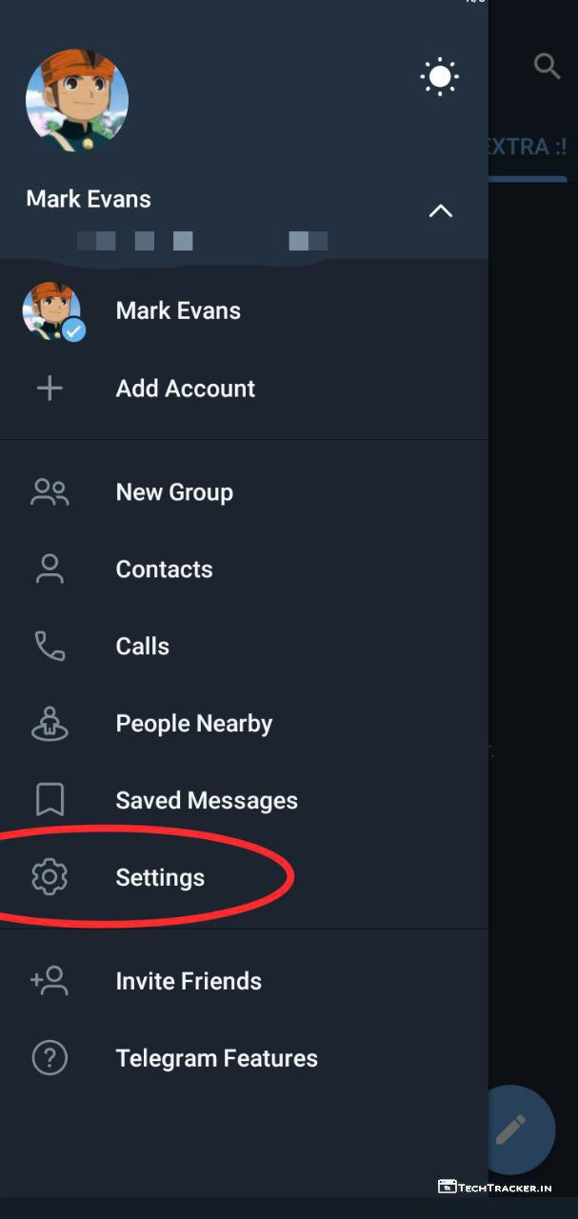578x1219 pixels.
Task: Open Saved Messages
Action: pyautogui.click(x=207, y=801)
